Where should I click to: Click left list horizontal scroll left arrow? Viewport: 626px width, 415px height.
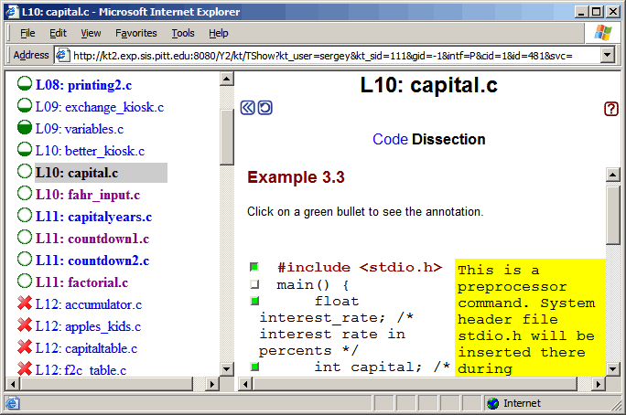pyautogui.click(x=13, y=384)
